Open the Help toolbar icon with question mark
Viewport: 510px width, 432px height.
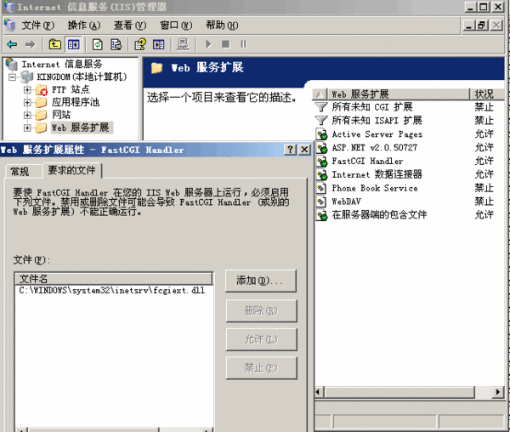[x=139, y=44]
